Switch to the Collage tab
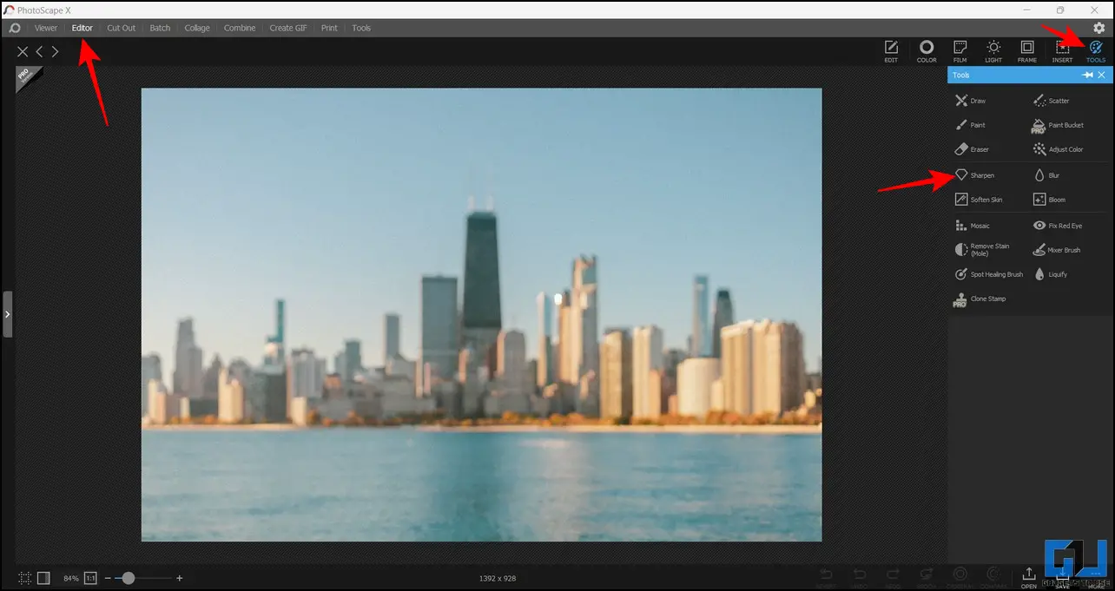 [x=197, y=28]
